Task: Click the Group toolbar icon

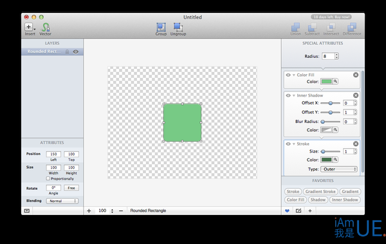Action: click(x=161, y=29)
